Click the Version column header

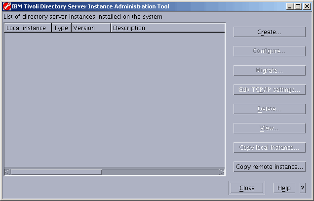tap(91, 28)
